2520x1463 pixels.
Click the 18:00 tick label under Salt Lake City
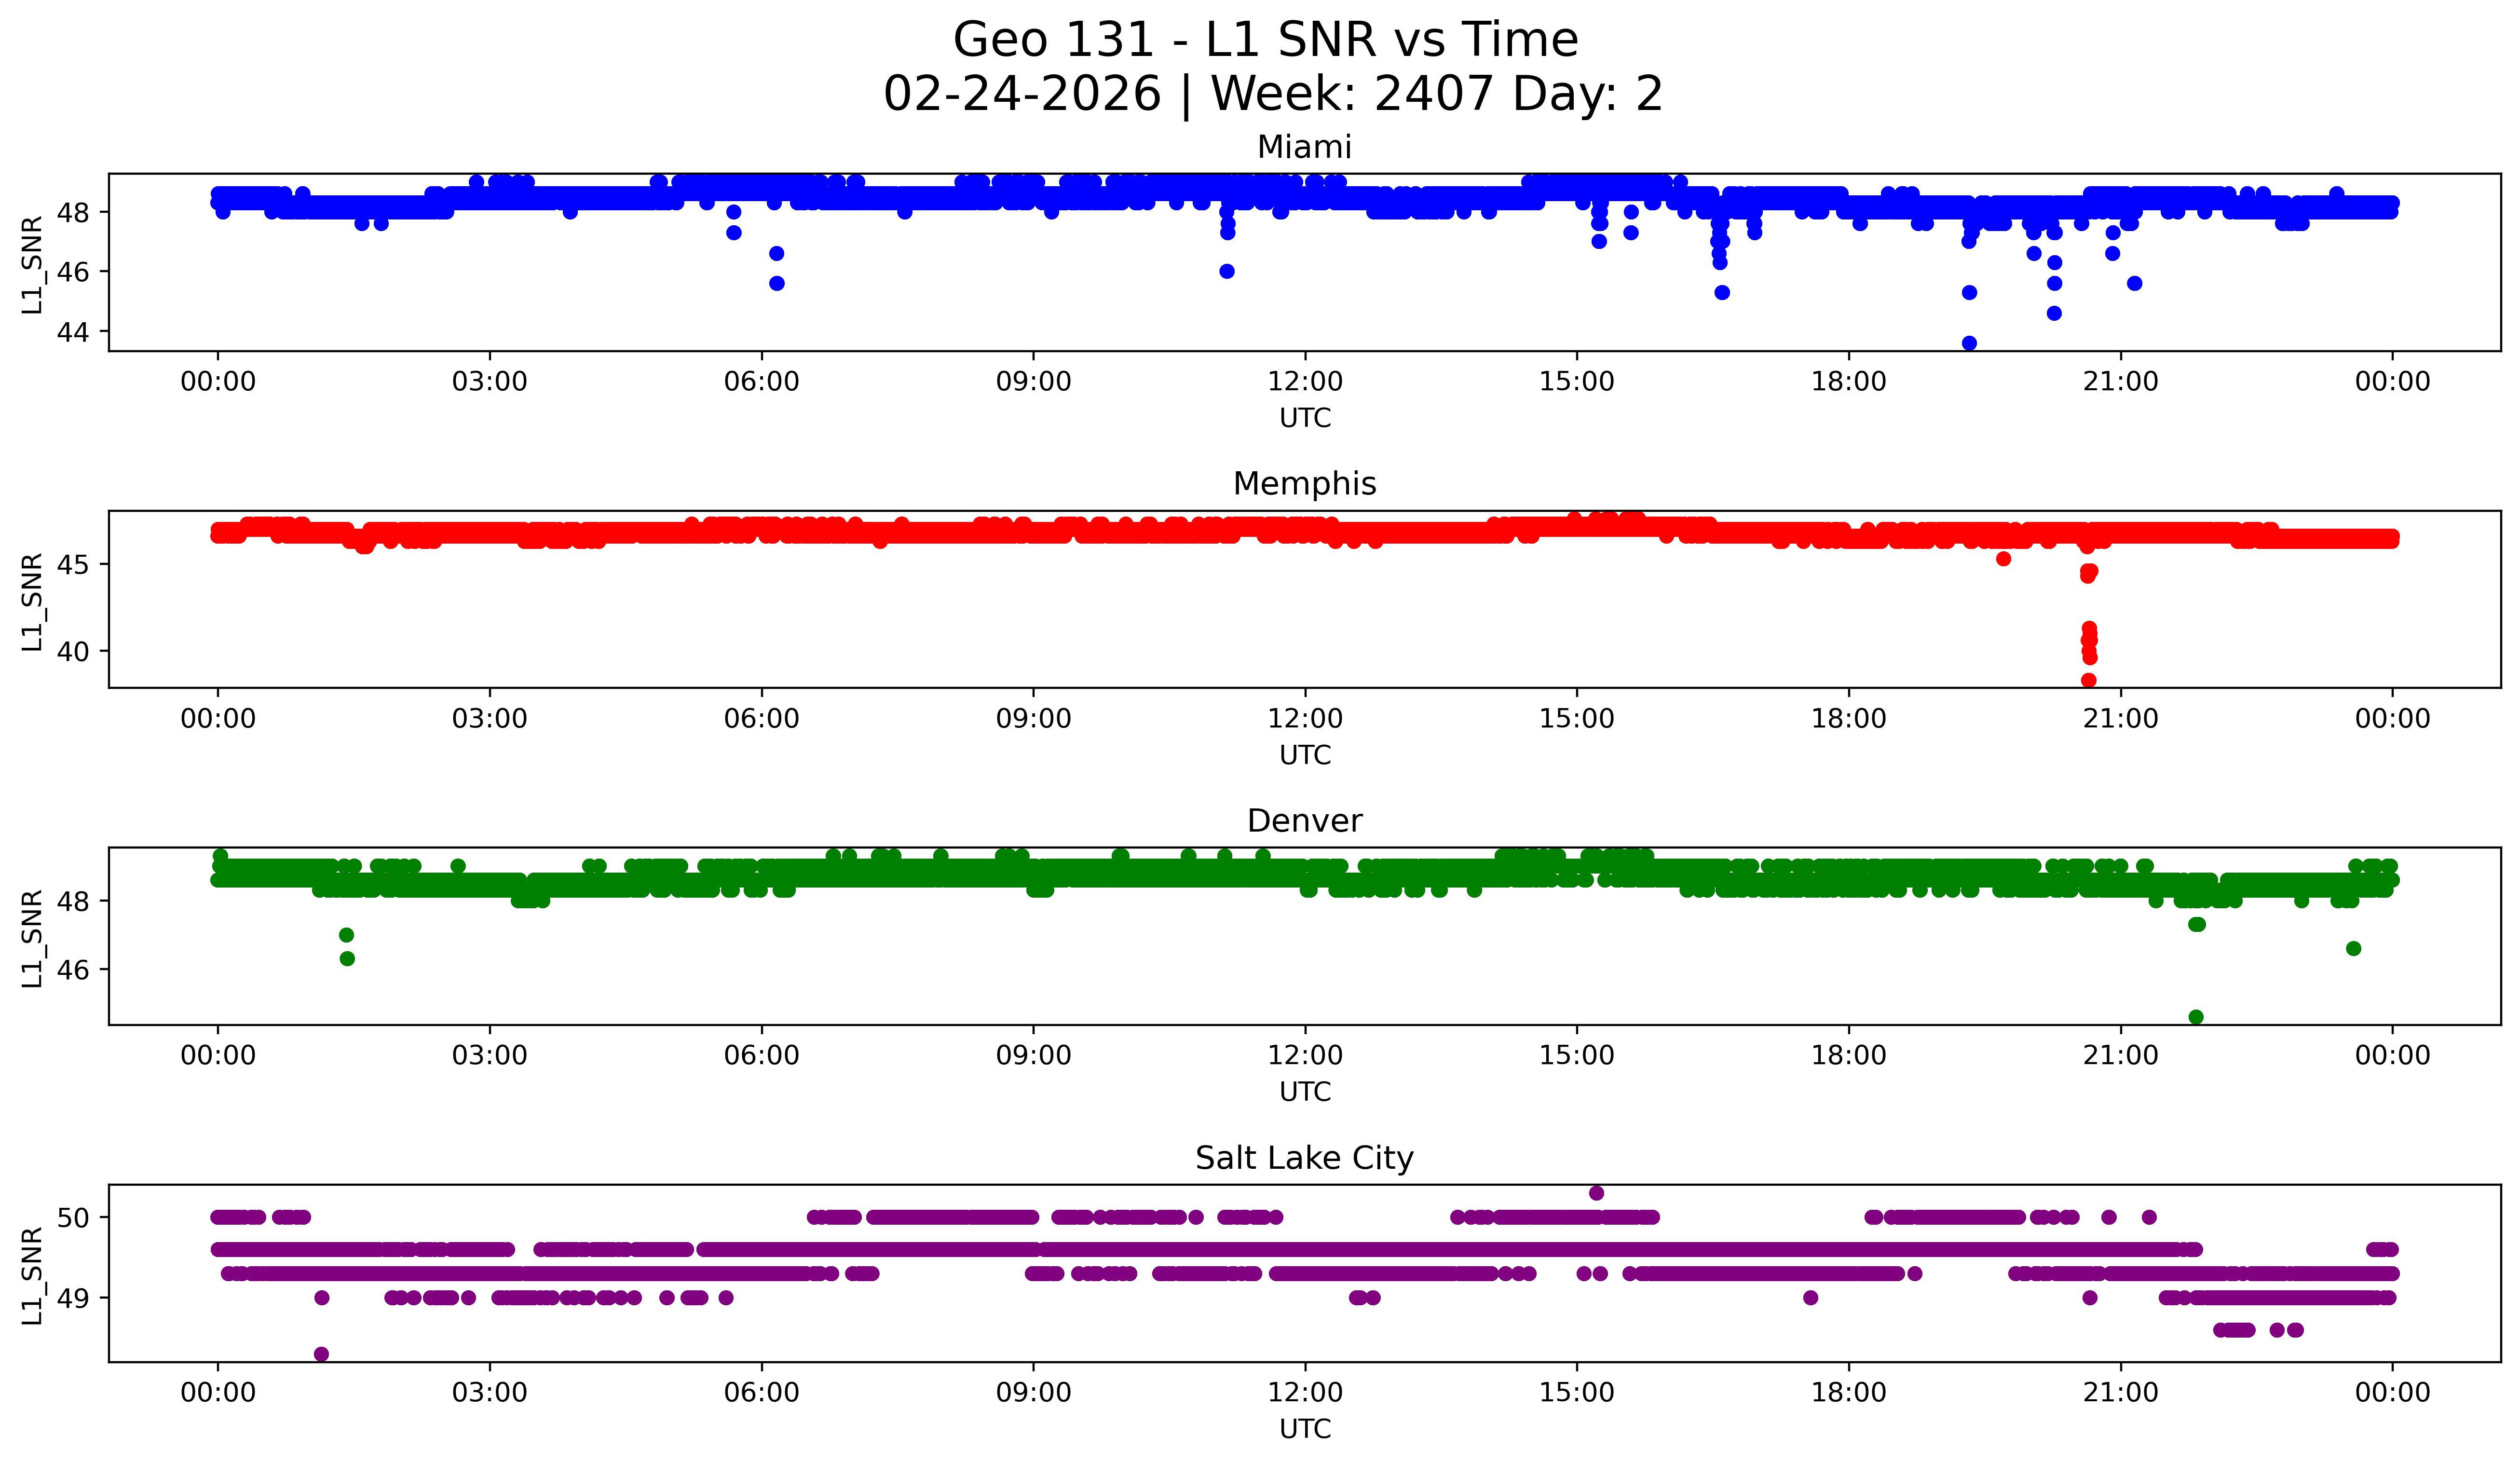pyautogui.click(x=1848, y=1393)
